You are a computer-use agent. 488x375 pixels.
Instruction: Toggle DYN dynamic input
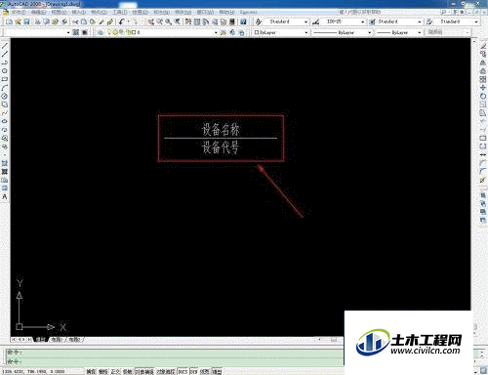coord(194,371)
